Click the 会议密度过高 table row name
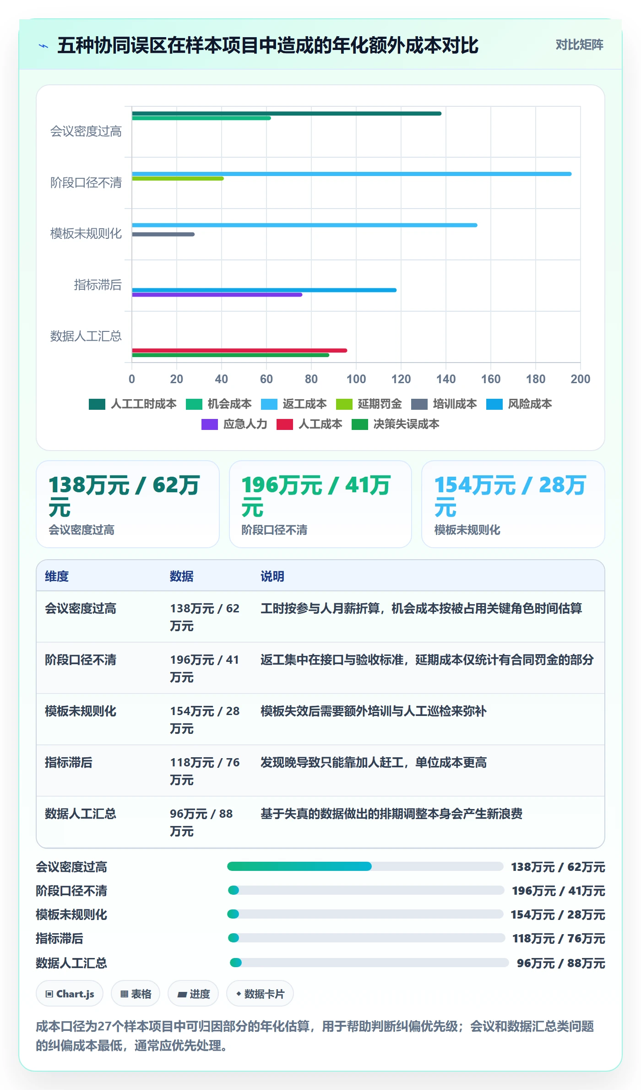 [81, 608]
